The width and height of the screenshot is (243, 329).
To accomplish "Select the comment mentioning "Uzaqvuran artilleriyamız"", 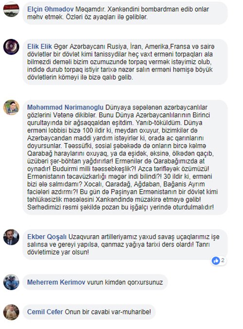I will pos(125,244).
